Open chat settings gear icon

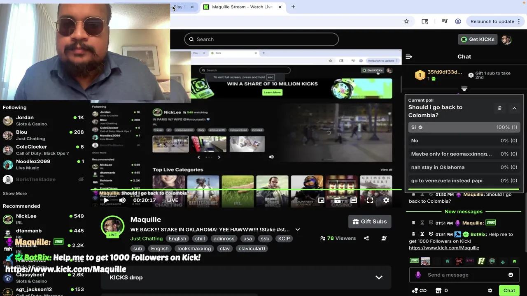490,291
